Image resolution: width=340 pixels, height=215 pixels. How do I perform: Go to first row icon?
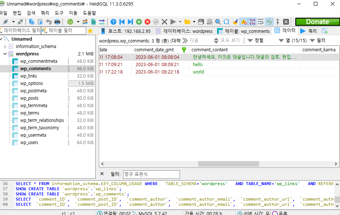tap(122, 22)
